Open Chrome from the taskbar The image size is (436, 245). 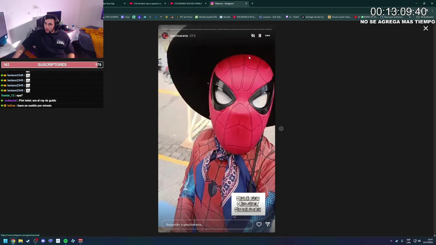click(x=13, y=241)
